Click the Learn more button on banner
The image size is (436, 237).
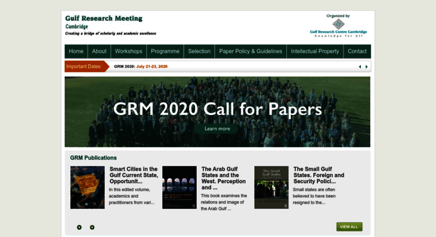[217, 129]
